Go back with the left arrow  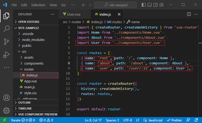click(x=84, y=5)
